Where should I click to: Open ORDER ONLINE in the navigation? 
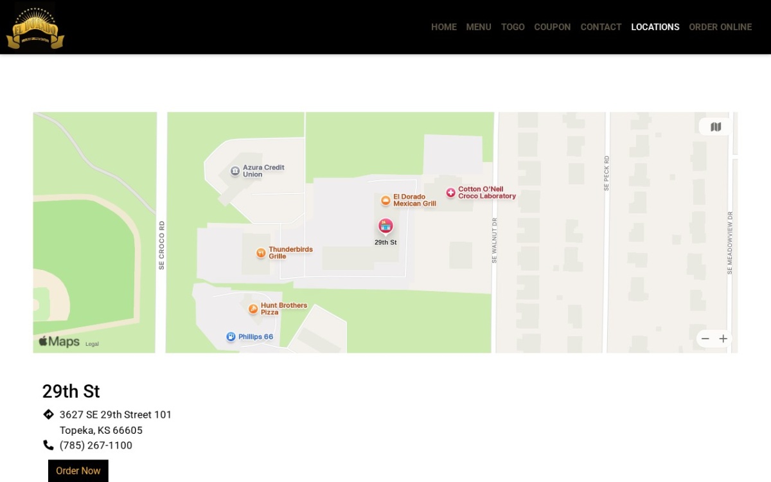pos(720,27)
